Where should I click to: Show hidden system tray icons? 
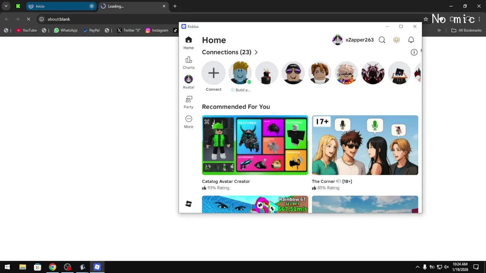pyautogui.click(x=418, y=267)
